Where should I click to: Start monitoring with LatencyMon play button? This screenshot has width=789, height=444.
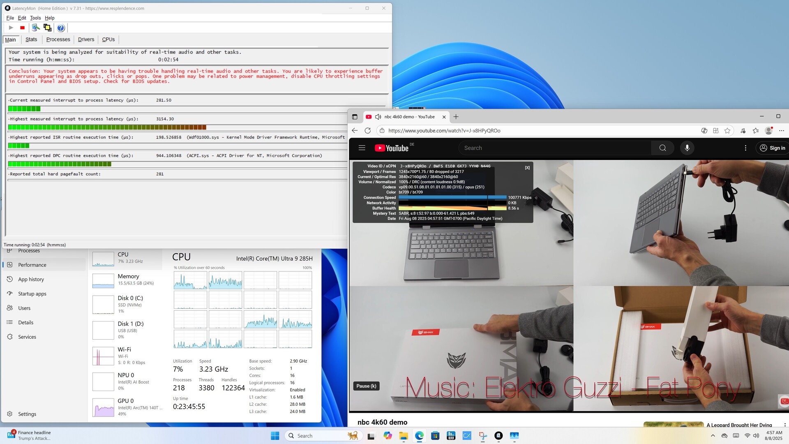point(11,28)
